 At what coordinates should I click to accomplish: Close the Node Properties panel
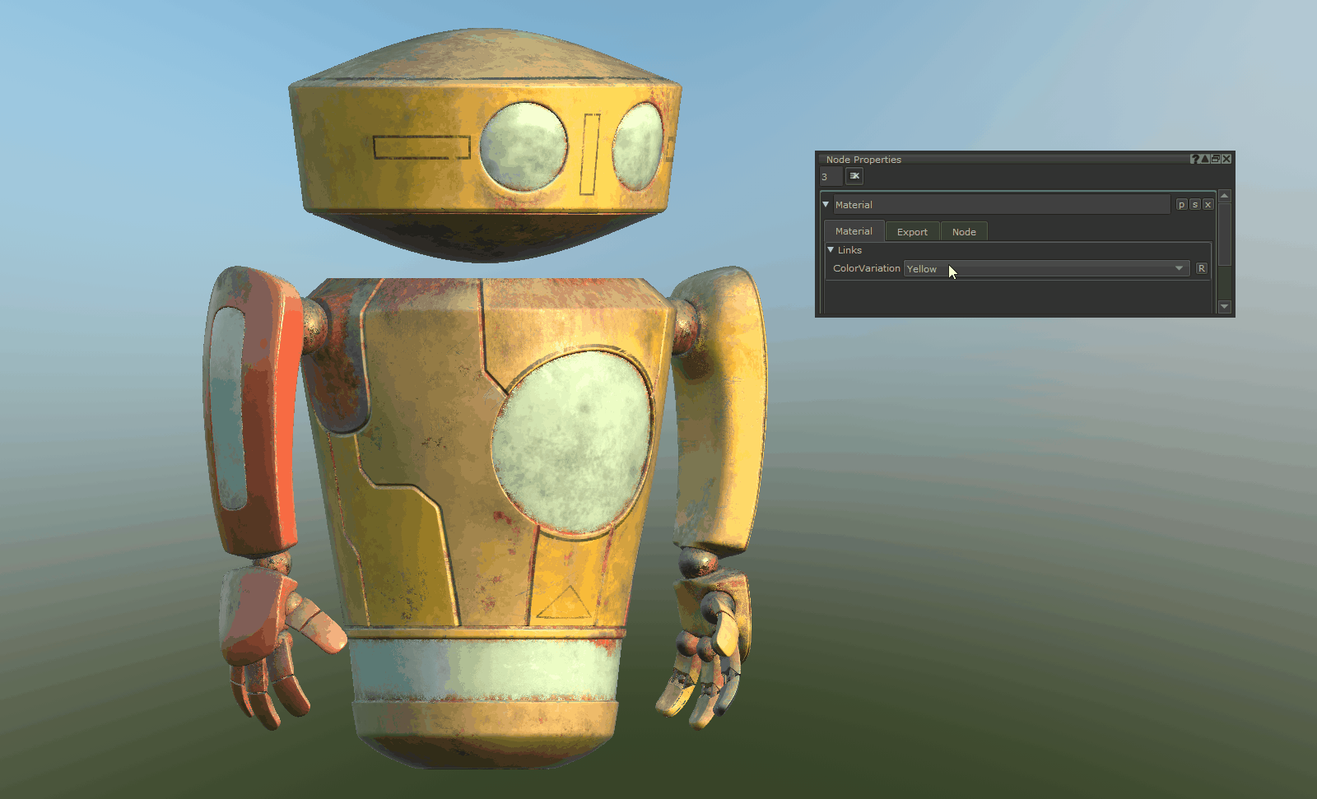(1226, 159)
